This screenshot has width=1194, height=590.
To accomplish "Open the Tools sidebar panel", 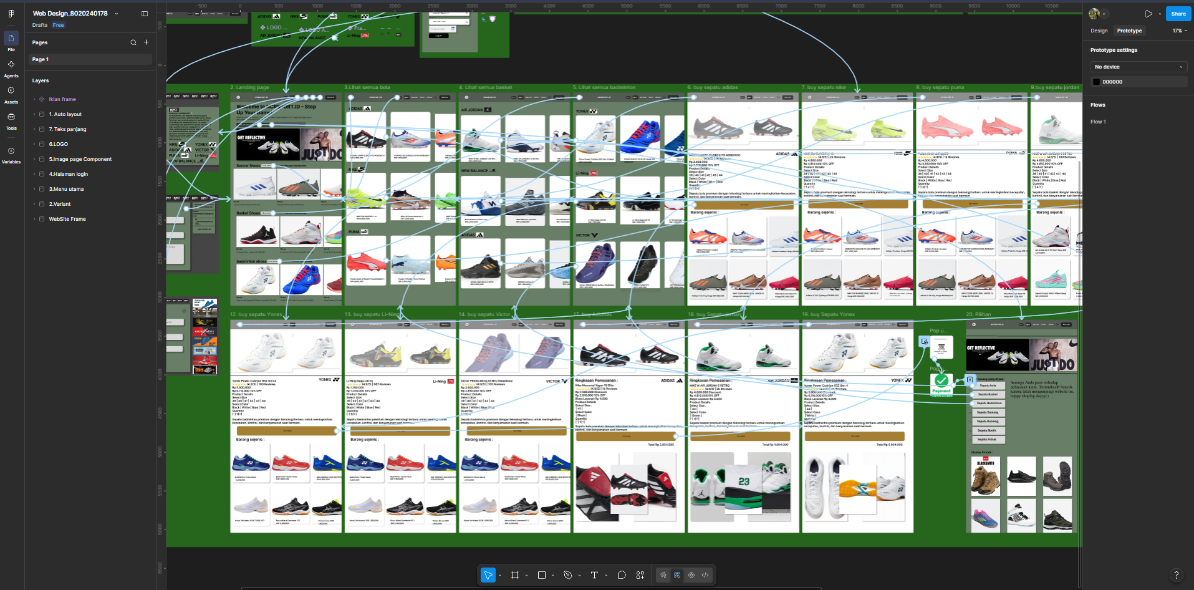I will pos(11,120).
